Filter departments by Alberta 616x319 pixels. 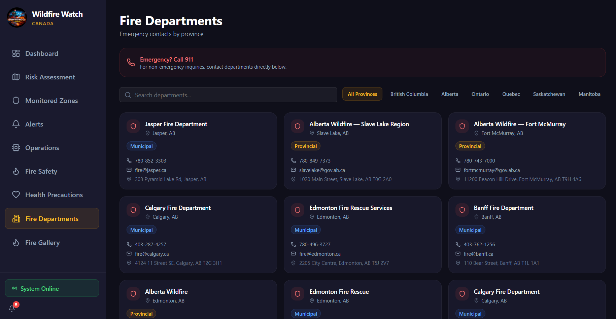coord(450,94)
